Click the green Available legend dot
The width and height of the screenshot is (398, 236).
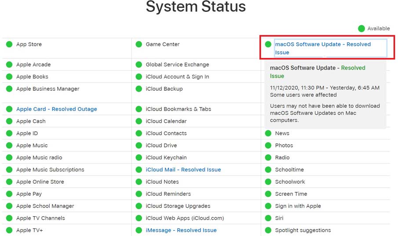tap(361, 29)
